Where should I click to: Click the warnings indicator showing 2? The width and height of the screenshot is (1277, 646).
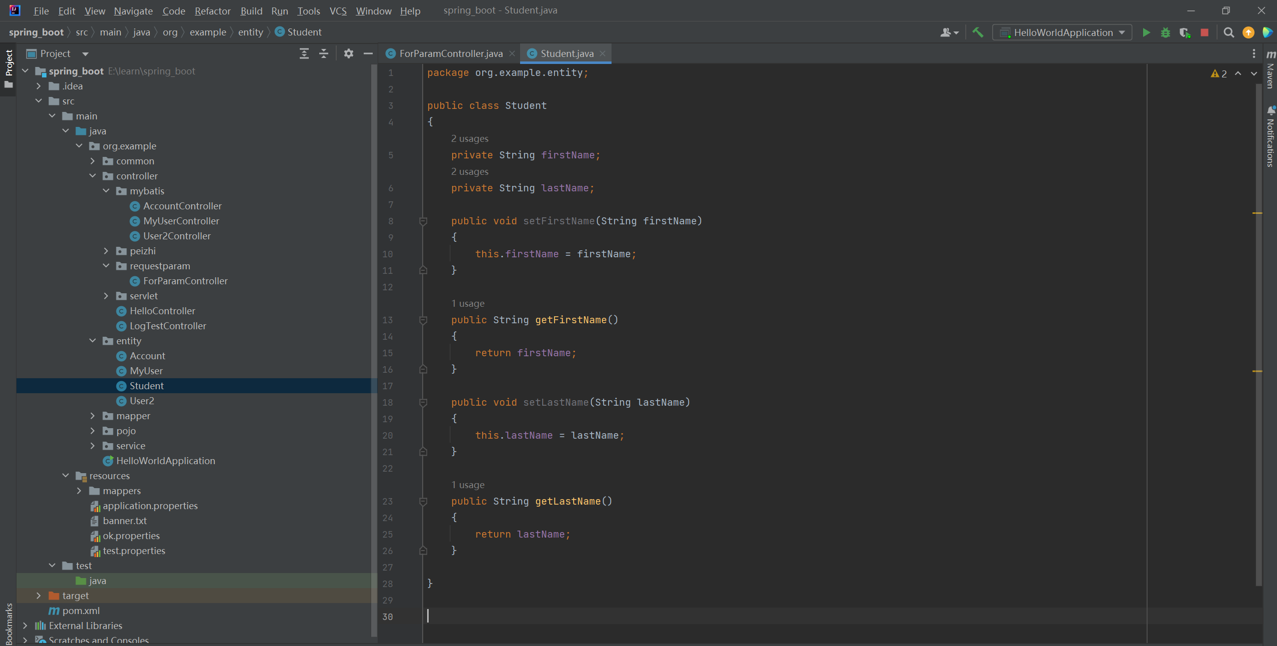1219,73
